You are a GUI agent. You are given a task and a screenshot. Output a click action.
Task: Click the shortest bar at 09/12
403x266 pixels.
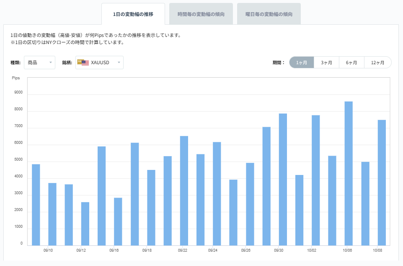pos(85,224)
